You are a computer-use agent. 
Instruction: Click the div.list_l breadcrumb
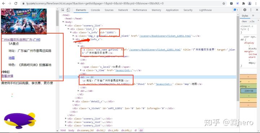101,130
